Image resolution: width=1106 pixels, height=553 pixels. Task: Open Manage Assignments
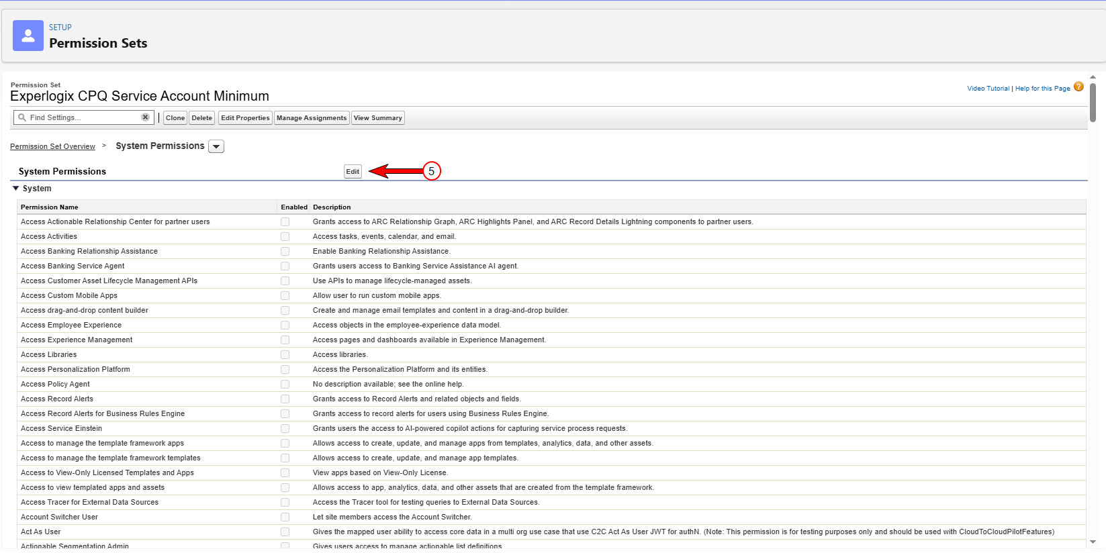tap(312, 118)
